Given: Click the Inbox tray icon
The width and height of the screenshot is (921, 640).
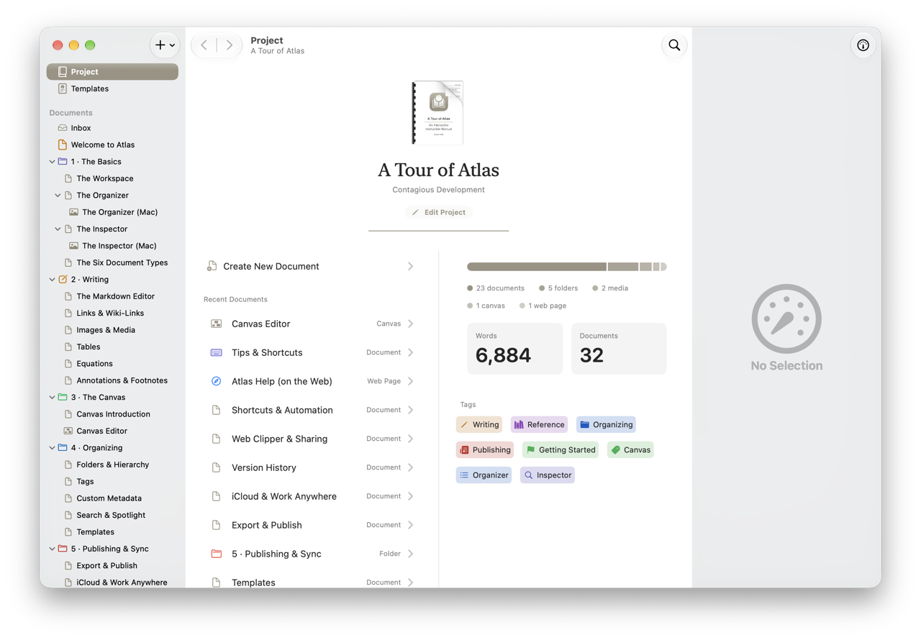Looking at the screenshot, I should pyautogui.click(x=63, y=128).
